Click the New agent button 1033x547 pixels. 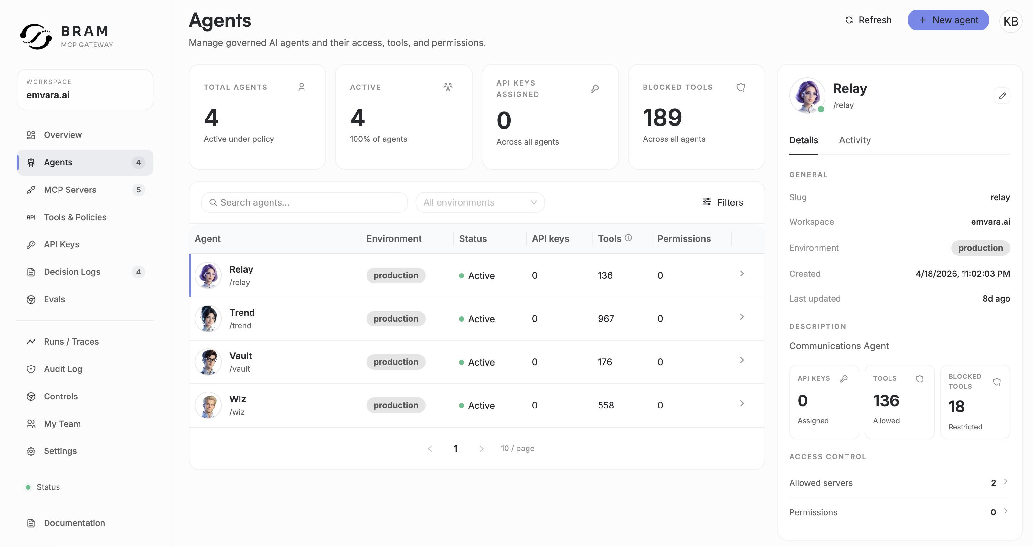pyautogui.click(x=948, y=20)
